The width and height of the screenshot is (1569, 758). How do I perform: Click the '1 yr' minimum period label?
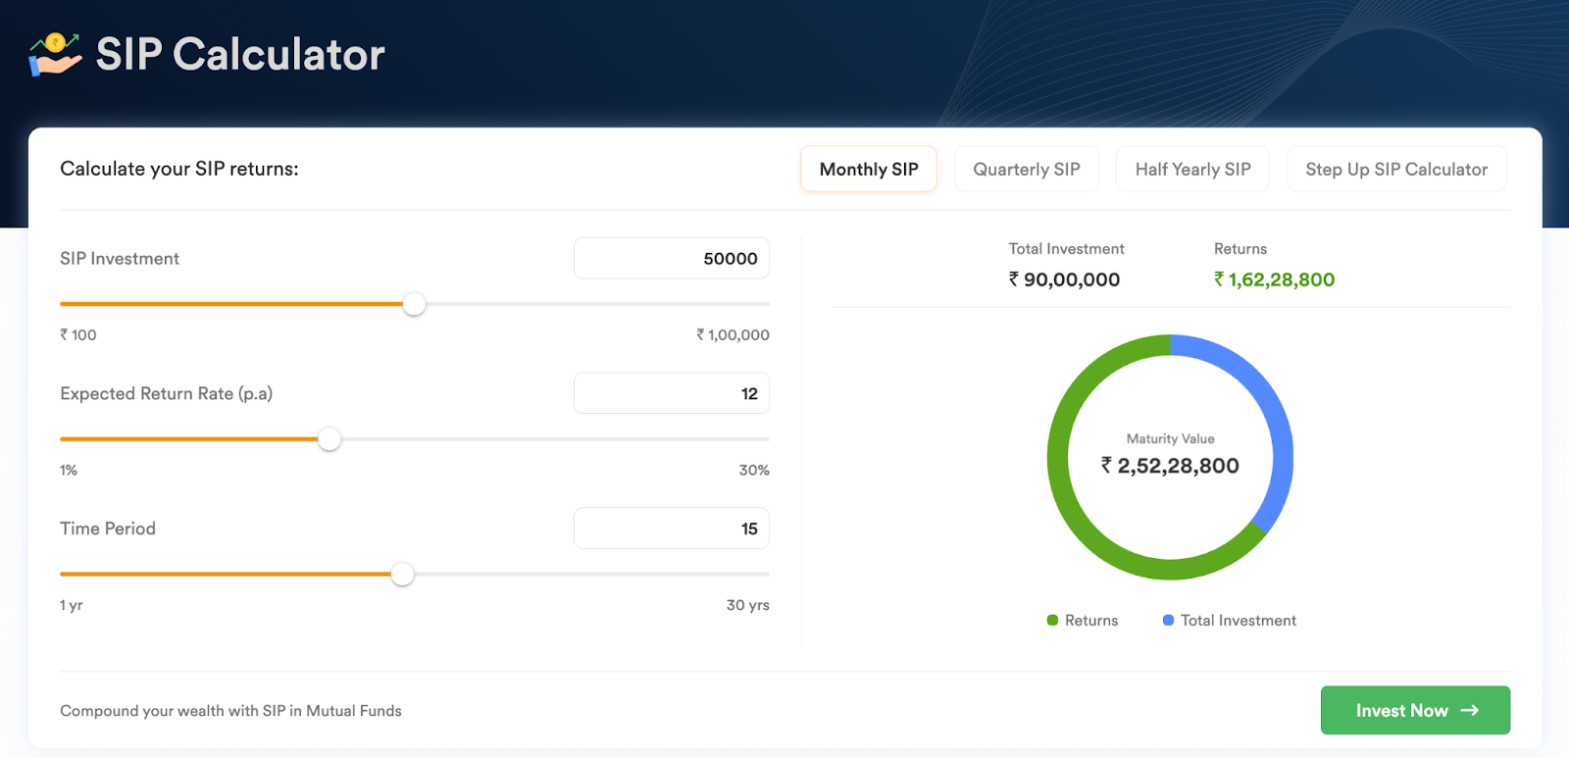click(72, 605)
